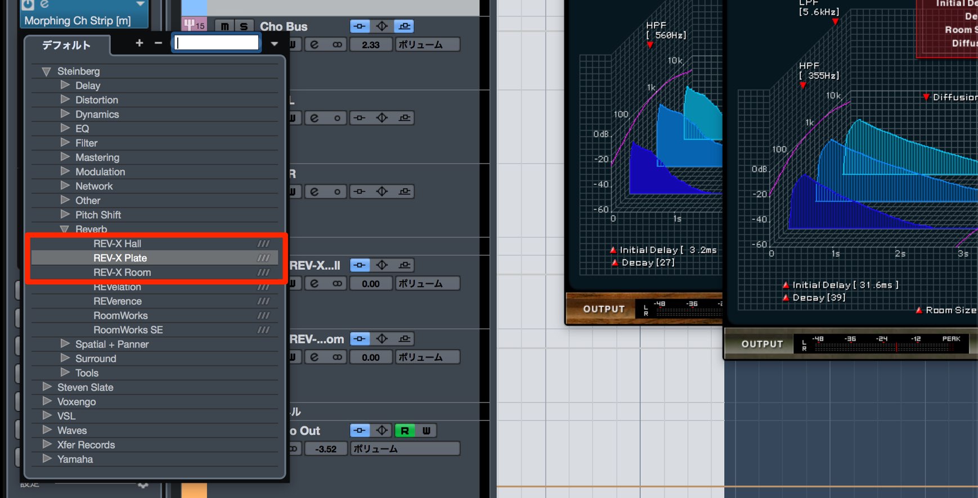Expand the Filter category
Viewport: 978px width, 498px height.
65,142
